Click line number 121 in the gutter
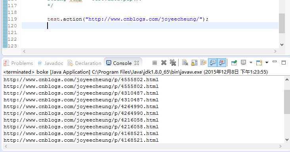Image resolution: width=290 pixels, height=152 pixels. coord(12,32)
